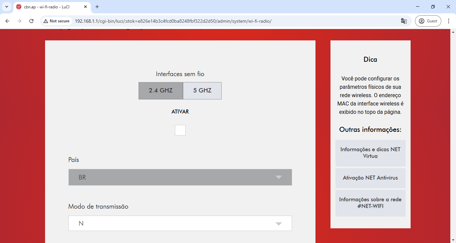456x243 pixels.
Task: Open the tab search chevron
Action: [x=7, y=7]
